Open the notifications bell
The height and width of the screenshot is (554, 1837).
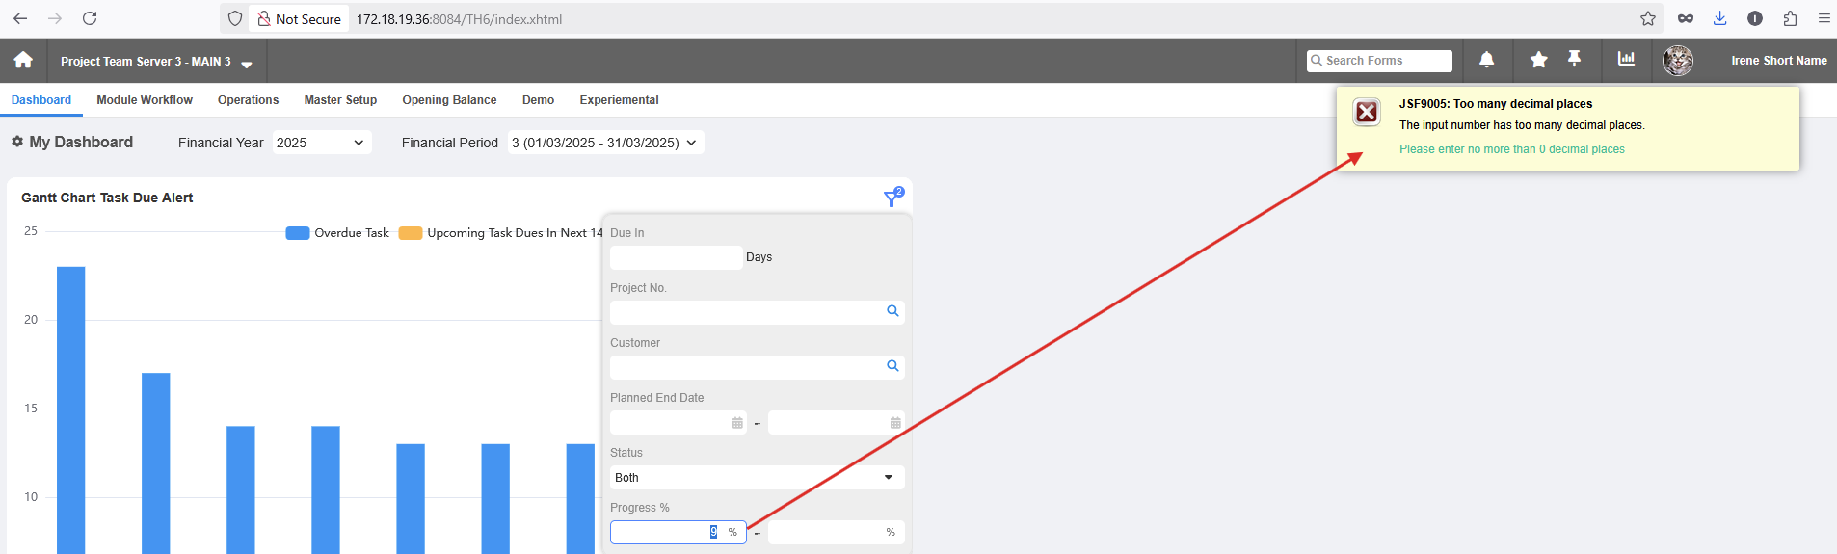1487,60
